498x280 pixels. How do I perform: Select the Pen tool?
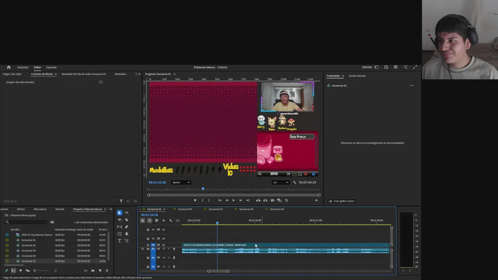(126, 227)
